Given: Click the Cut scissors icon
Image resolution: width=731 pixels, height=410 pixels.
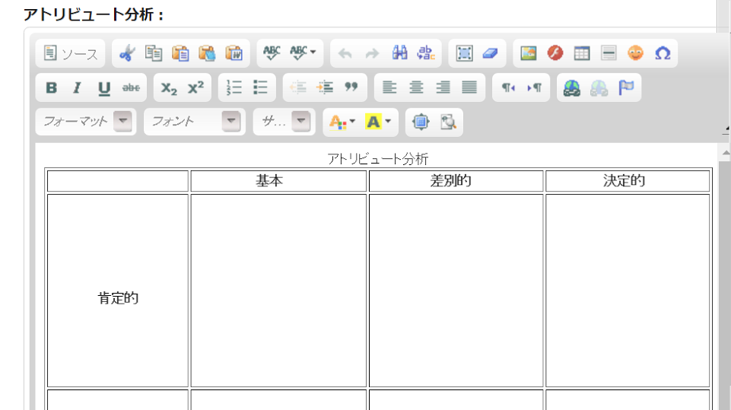Looking at the screenshot, I should [x=126, y=53].
